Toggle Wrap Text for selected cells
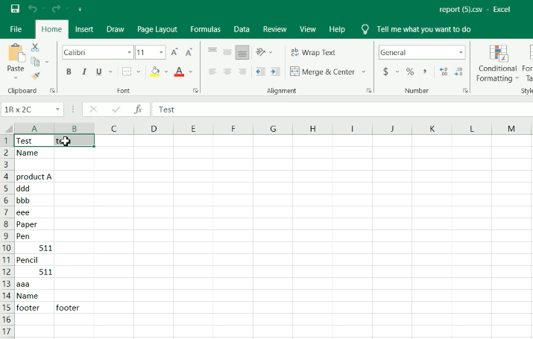 (x=312, y=53)
